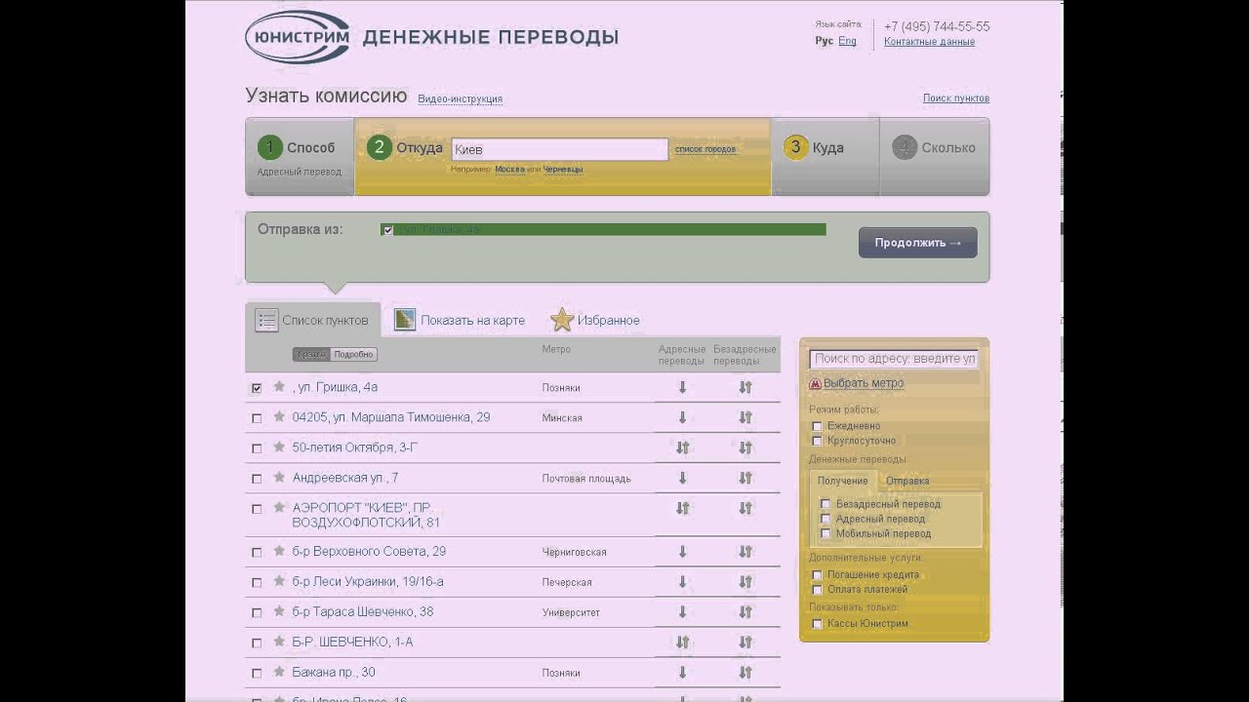Enable the Погашение кредита filter

(818, 575)
